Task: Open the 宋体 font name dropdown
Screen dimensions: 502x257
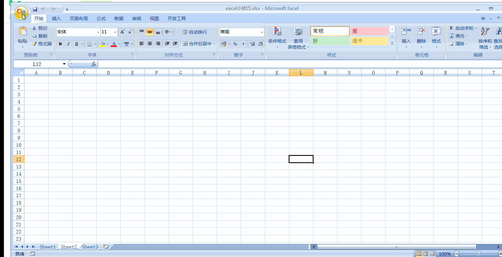Action: [x=98, y=32]
